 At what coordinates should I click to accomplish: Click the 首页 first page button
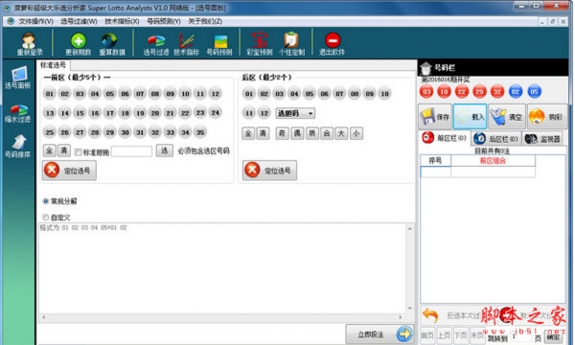[427, 335]
